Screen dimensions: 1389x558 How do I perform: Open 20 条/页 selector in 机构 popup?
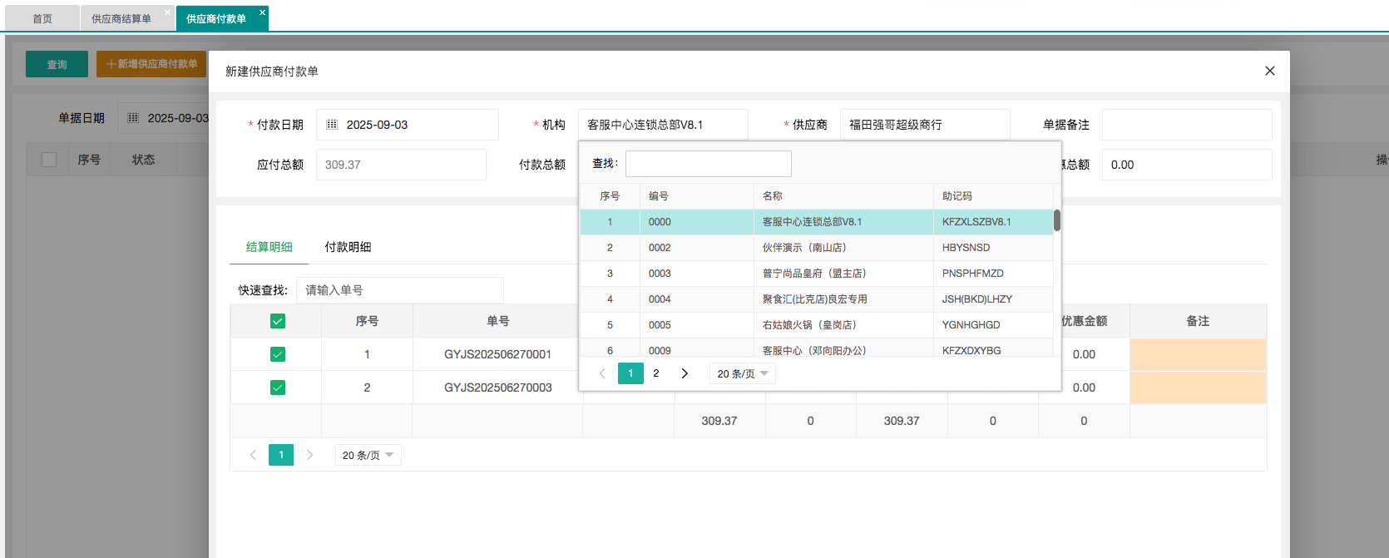coord(742,373)
